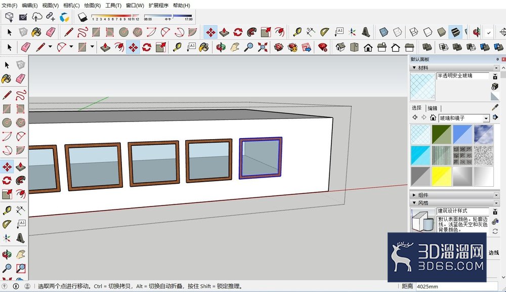Go to materials home In Model button
Screen dimensions: 506x292
[x=433, y=117]
